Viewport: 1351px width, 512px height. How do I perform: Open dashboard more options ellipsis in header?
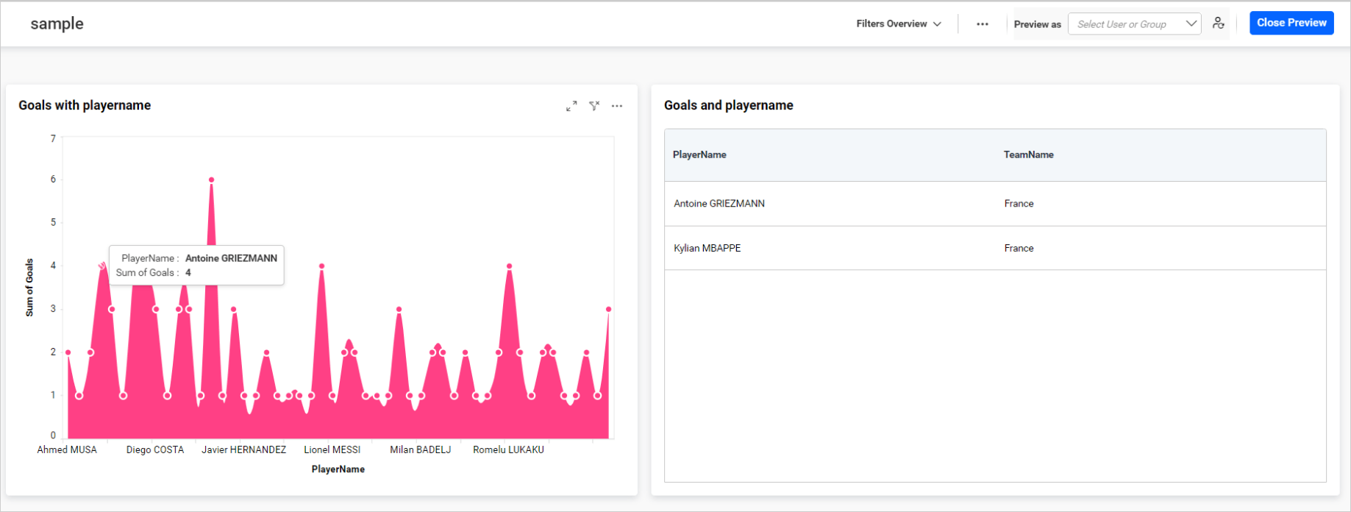click(983, 24)
